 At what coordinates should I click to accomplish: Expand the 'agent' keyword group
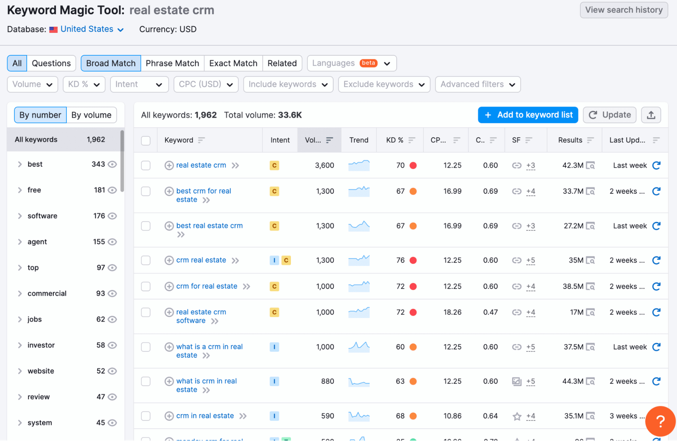tap(20, 242)
